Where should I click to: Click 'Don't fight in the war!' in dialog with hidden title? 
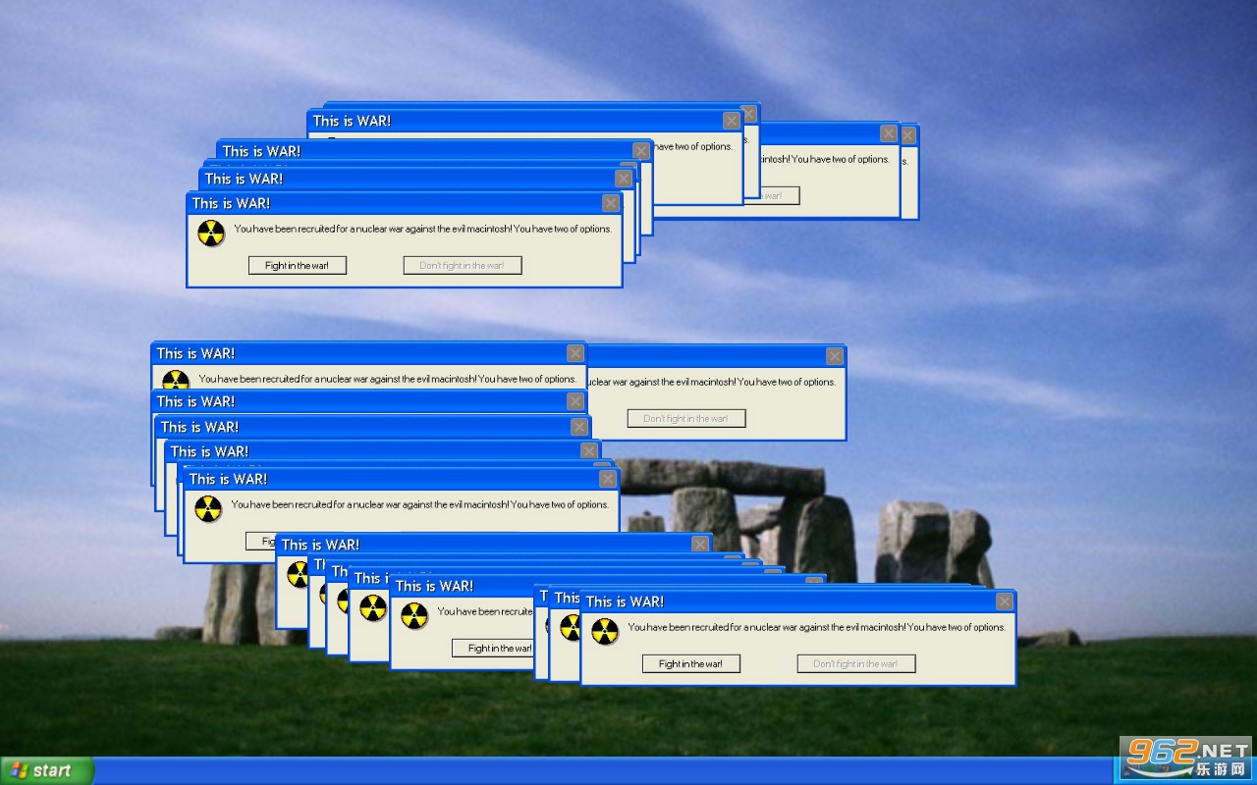pyautogui.click(x=686, y=418)
